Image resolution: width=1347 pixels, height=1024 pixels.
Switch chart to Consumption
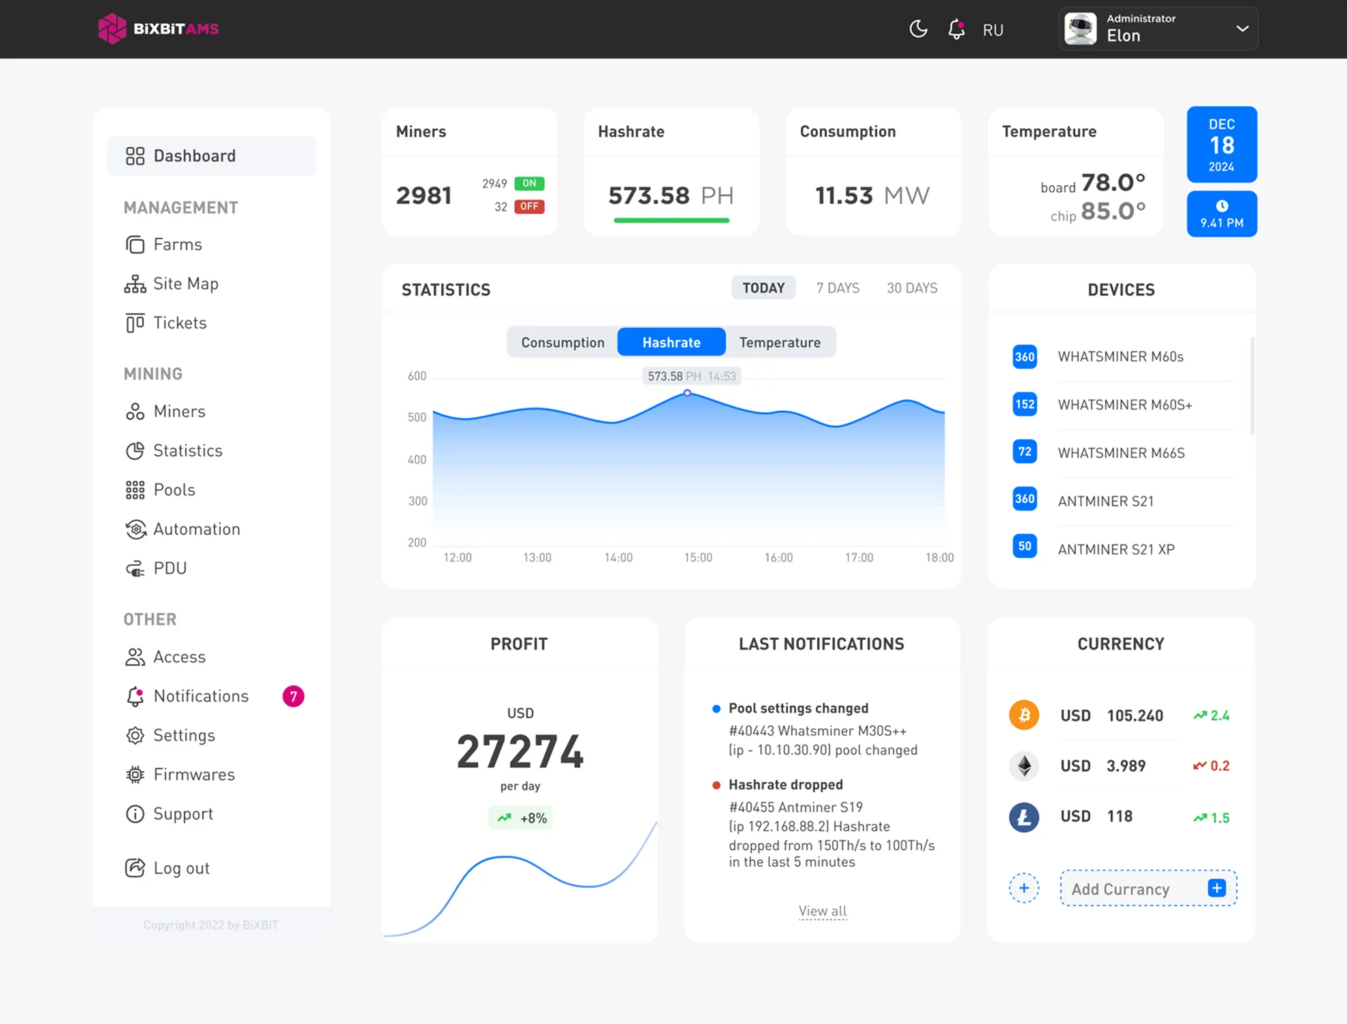[562, 343]
